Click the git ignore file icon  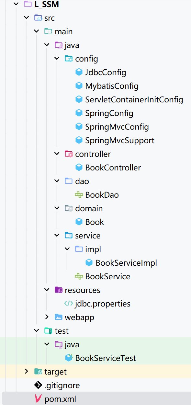pyautogui.click(x=37, y=385)
